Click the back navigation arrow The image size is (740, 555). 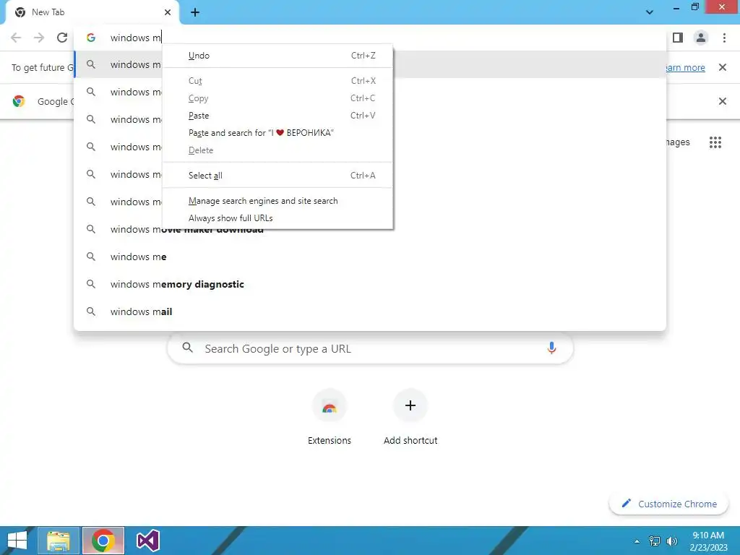click(16, 38)
